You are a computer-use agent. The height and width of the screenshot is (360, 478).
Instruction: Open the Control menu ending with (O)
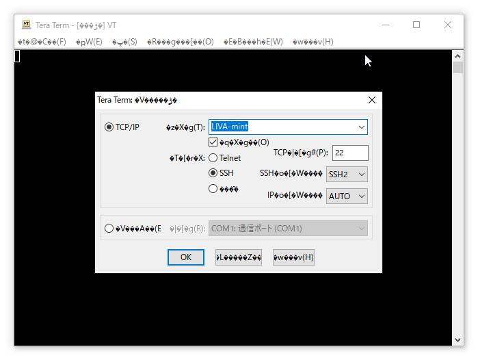(x=180, y=42)
